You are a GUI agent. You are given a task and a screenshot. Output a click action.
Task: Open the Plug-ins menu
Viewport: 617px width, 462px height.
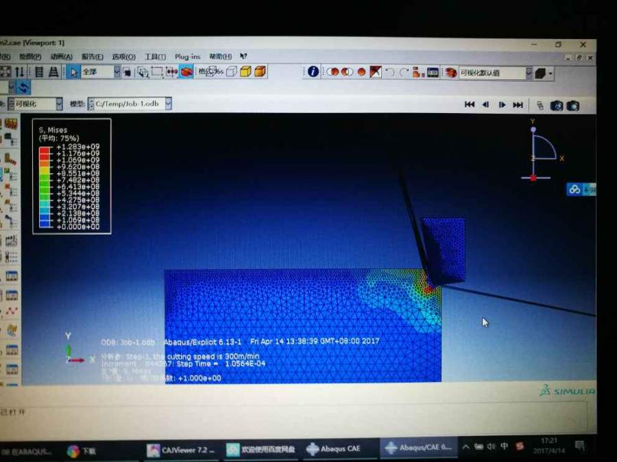tap(187, 57)
